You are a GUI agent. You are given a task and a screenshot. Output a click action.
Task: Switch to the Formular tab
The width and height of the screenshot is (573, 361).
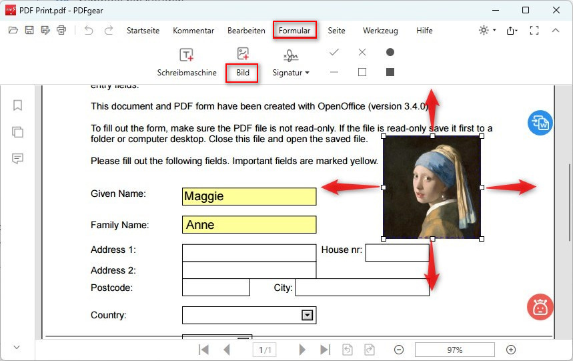(295, 31)
